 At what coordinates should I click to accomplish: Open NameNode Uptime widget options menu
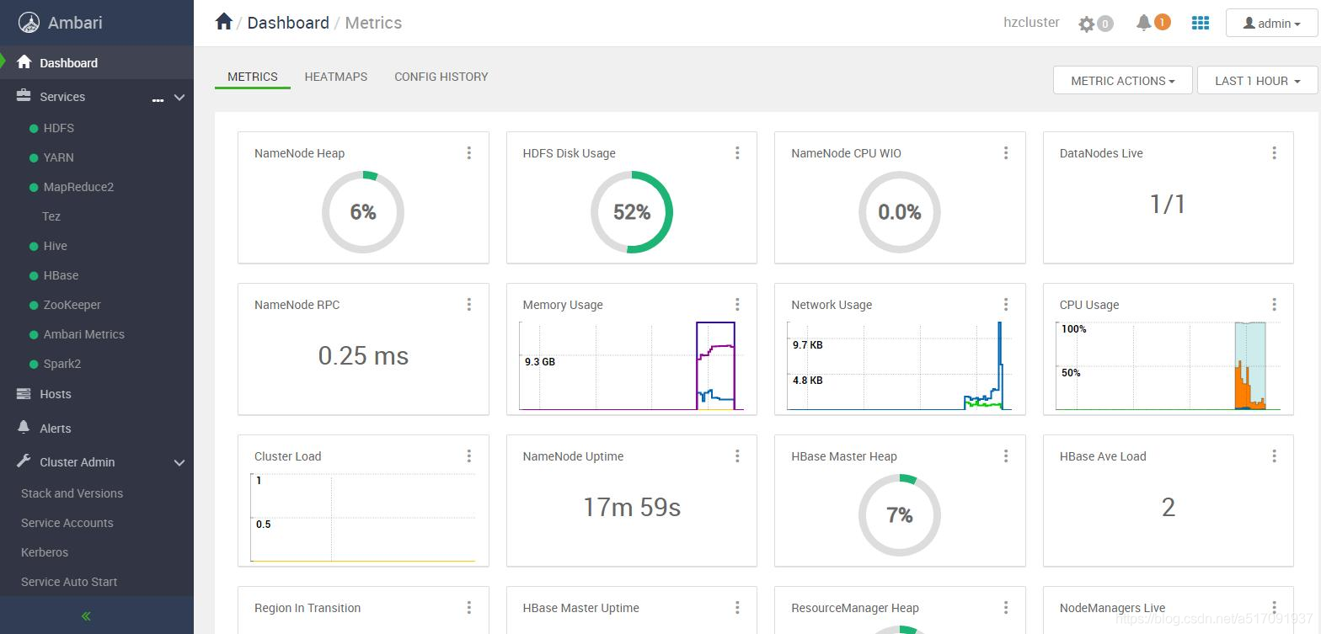click(x=737, y=456)
